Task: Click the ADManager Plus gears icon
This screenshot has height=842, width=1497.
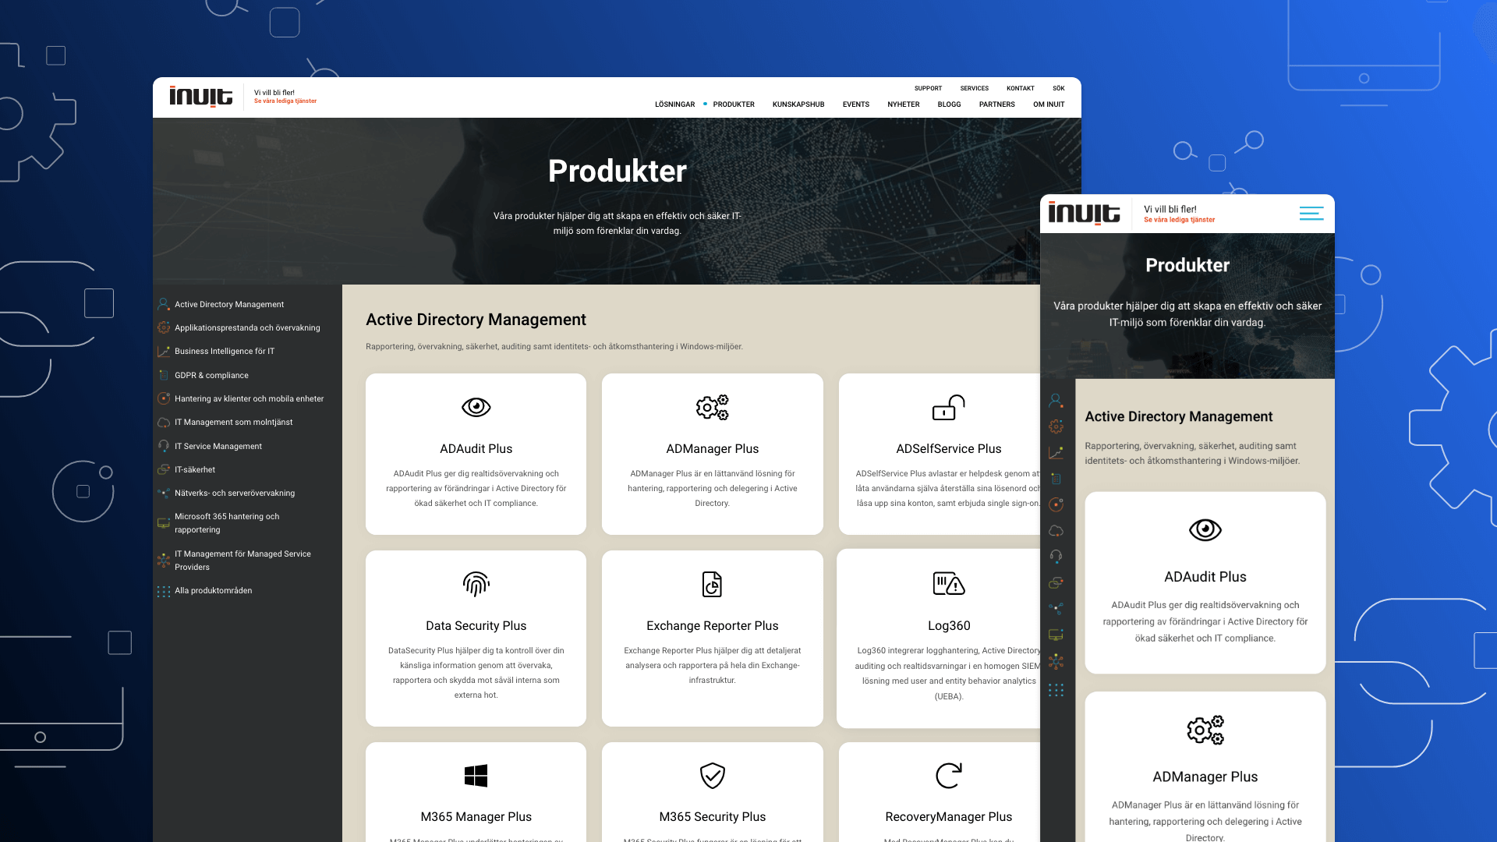Action: click(712, 407)
